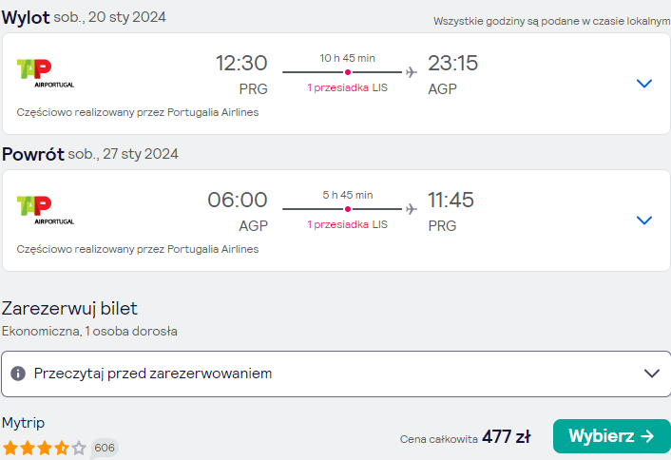The height and width of the screenshot is (460, 671).
Task: Expand return flight details chevron
Action: click(644, 220)
